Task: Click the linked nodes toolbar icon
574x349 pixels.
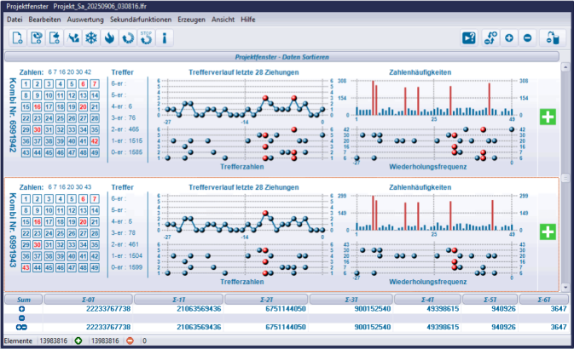Action: [490, 38]
